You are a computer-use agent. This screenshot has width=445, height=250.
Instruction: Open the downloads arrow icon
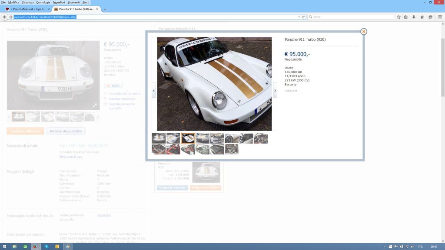(x=414, y=17)
